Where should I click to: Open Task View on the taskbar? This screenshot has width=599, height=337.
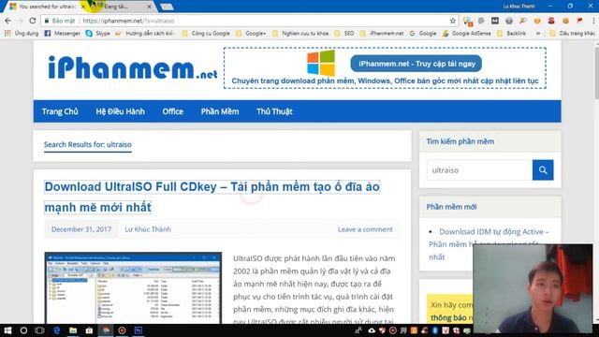tap(39, 330)
